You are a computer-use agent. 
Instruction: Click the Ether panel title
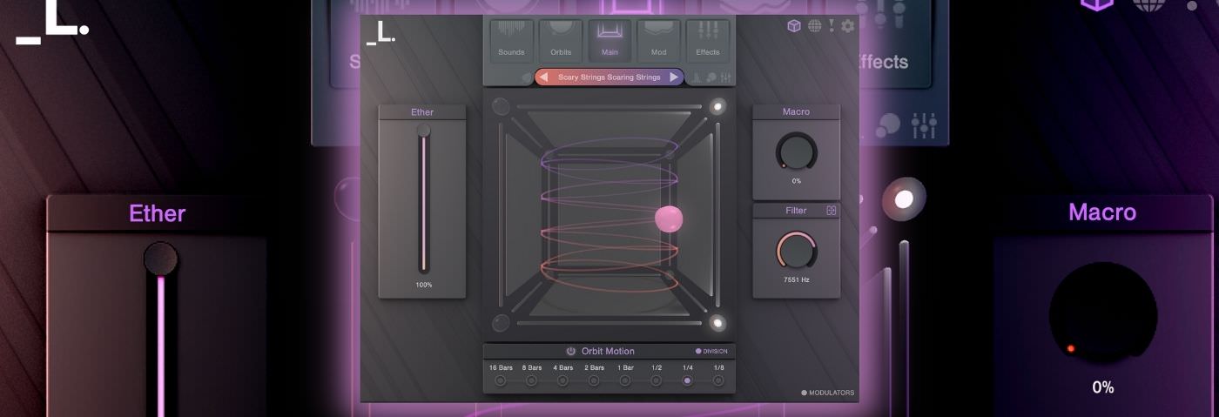pyautogui.click(x=422, y=112)
